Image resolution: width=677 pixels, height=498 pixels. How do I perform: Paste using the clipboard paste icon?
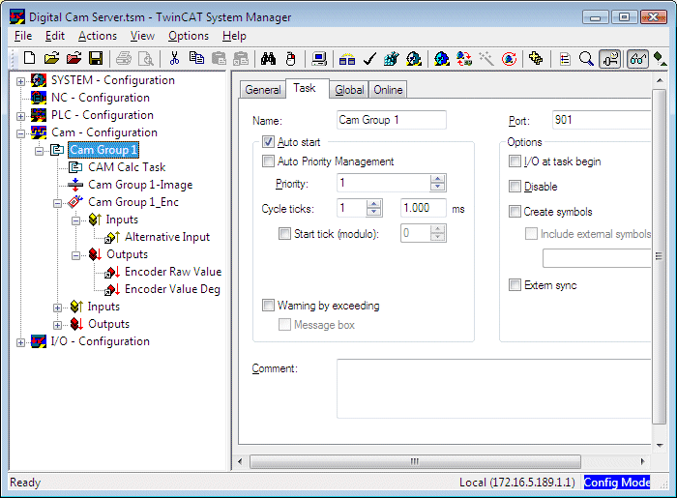click(x=219, y=58)
